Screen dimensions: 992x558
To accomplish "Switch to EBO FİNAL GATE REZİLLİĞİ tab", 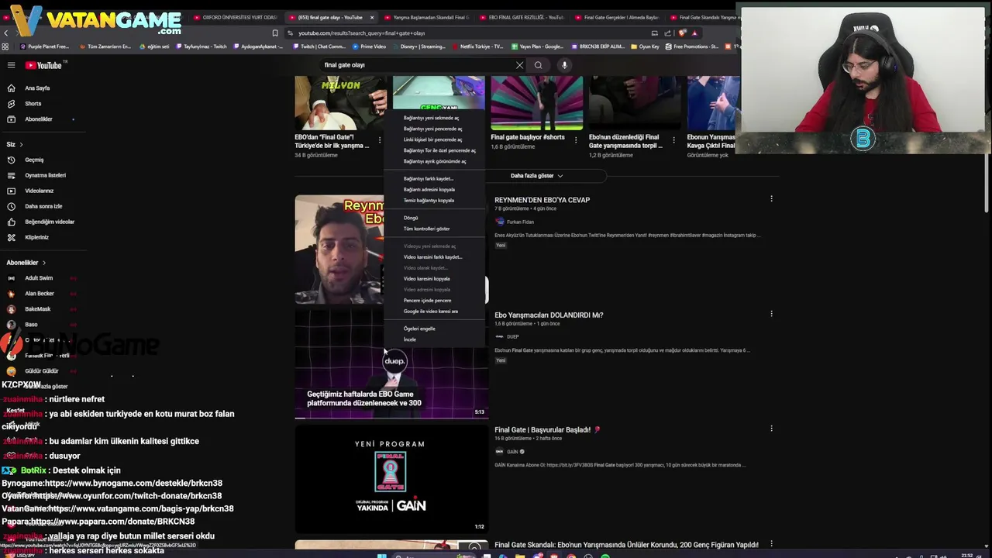I will coord(521,17).
